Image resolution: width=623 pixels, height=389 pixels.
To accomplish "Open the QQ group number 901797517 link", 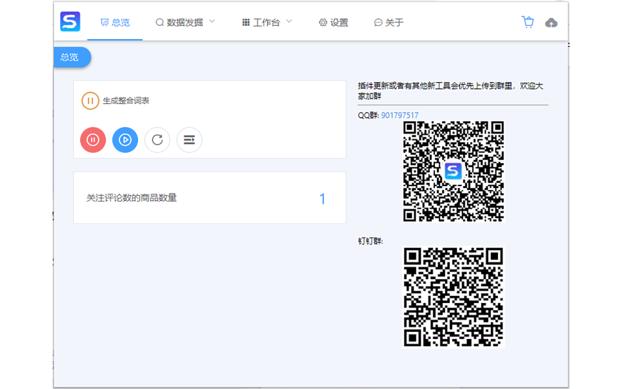I will [x=400, y=115].
